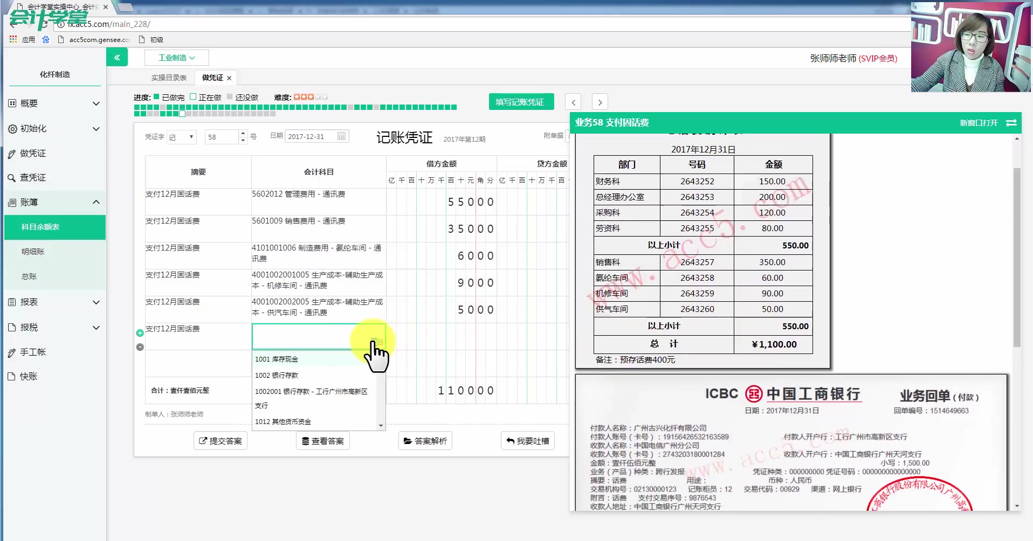Click the Baidu paw bookmark icon
1033x541 pixels.
pos(46,39)
